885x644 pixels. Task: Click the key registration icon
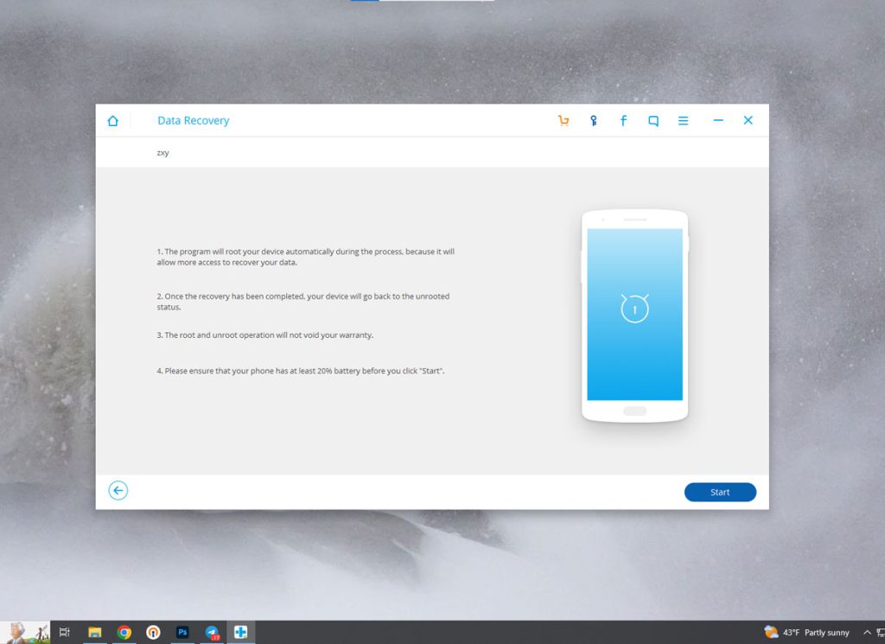tap(594, 121)
